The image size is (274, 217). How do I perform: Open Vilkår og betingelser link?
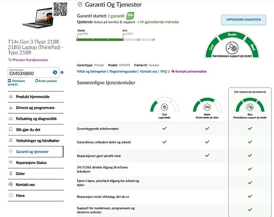pos(91,72)
